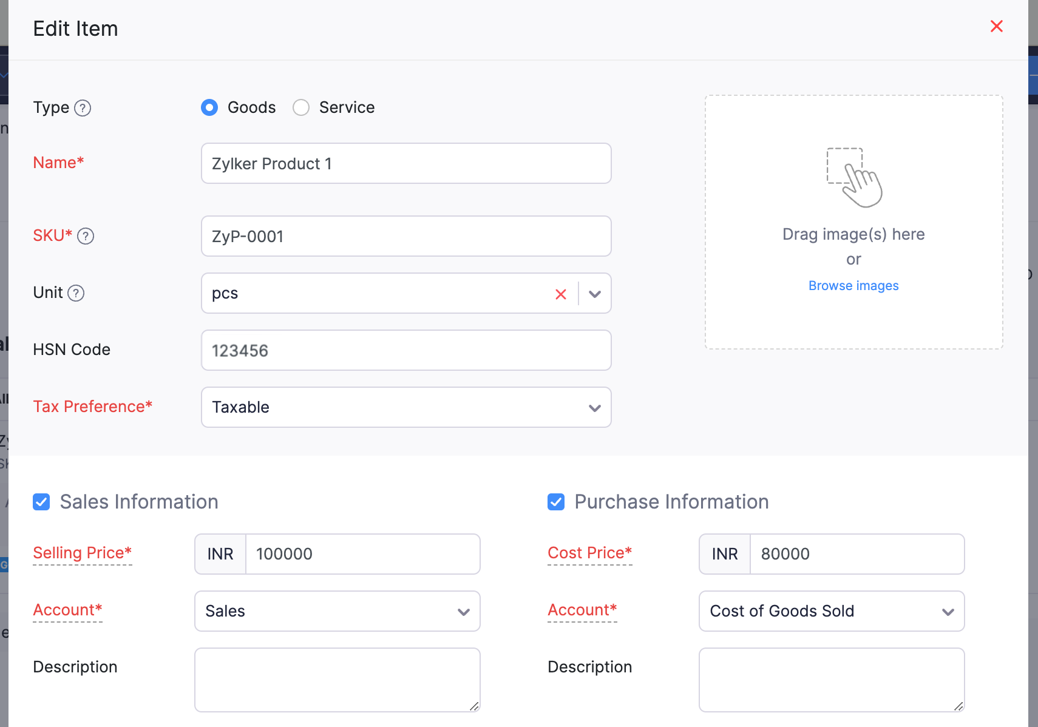This screenshot has height=727, width=1038.
Task: Close the Edit Item dialog
Action: (996, 26)
